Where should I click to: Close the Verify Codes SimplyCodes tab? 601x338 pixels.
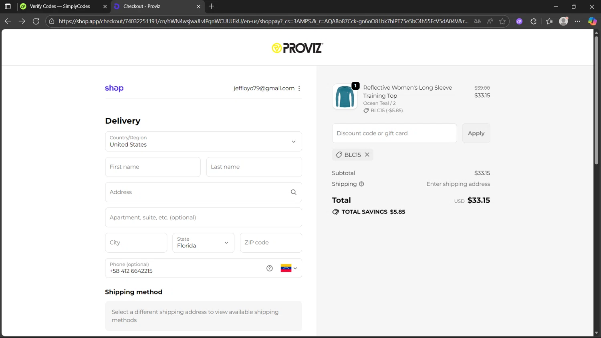(x=105, y=6)
